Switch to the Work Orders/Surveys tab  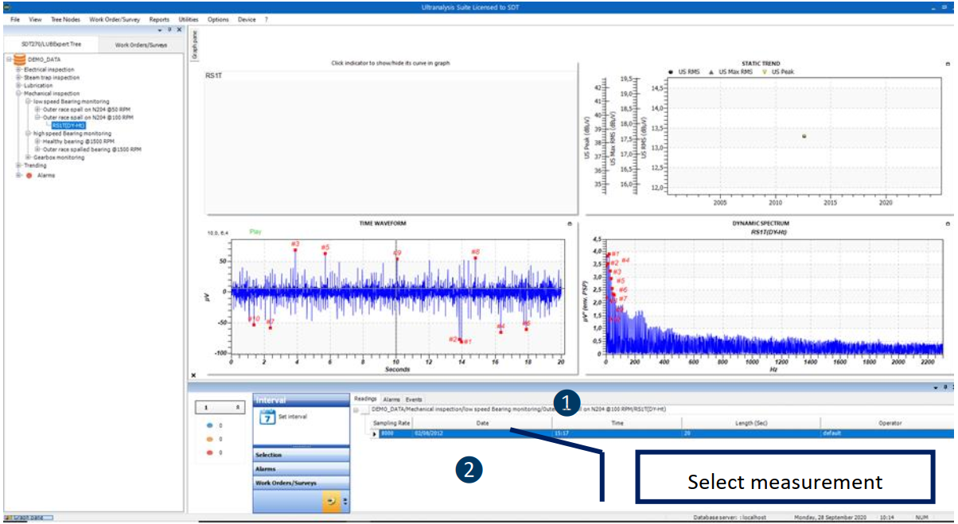(141, 45)
